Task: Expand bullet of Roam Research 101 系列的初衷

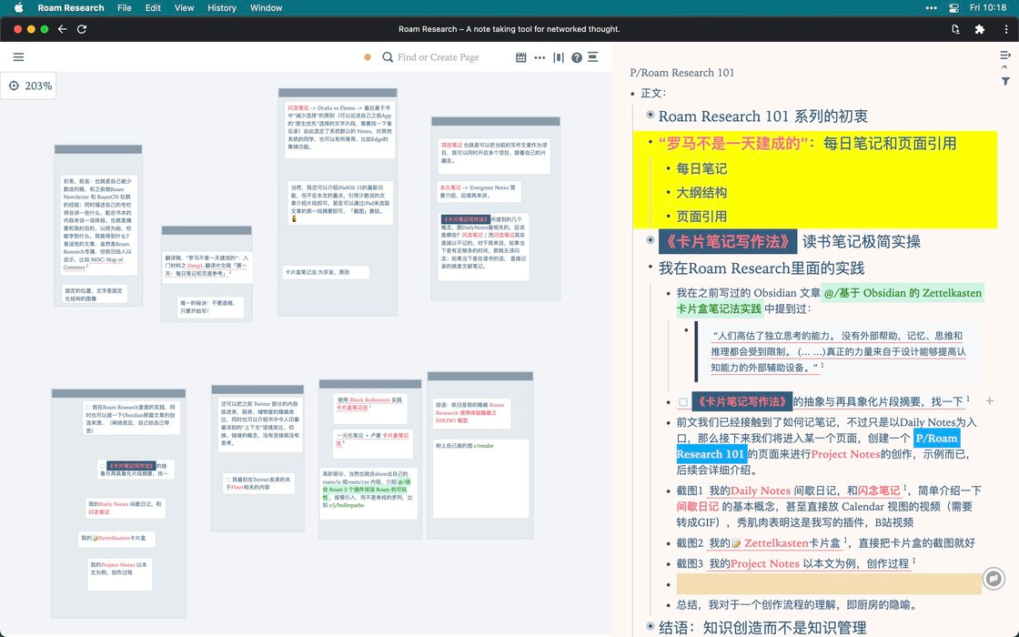Action: [x=650, y=115]
